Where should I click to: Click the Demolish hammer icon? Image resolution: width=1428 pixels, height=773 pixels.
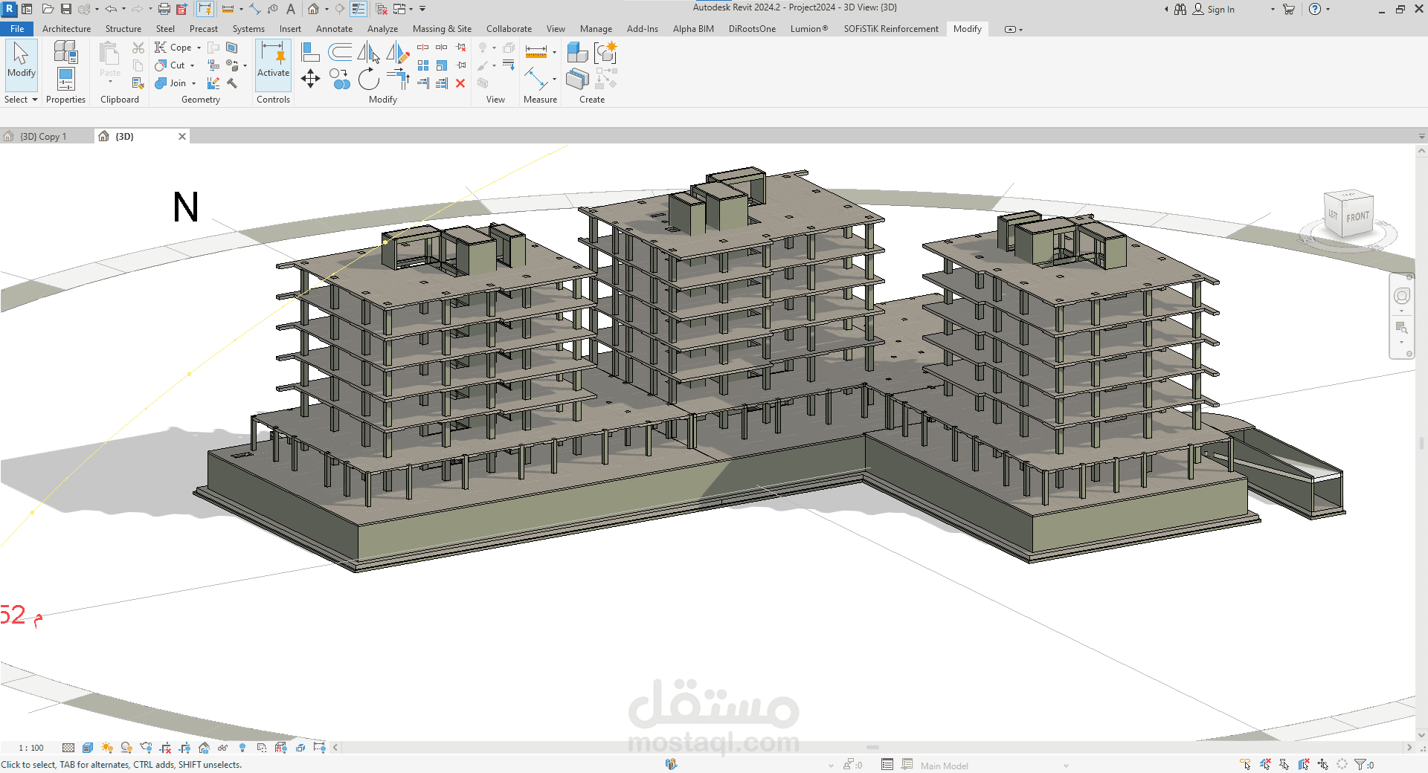(232, 83)
